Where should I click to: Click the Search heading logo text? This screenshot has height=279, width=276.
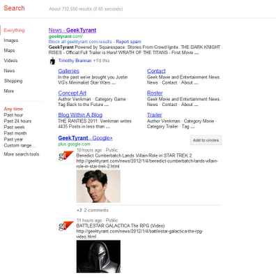click(x=14, y=8)
